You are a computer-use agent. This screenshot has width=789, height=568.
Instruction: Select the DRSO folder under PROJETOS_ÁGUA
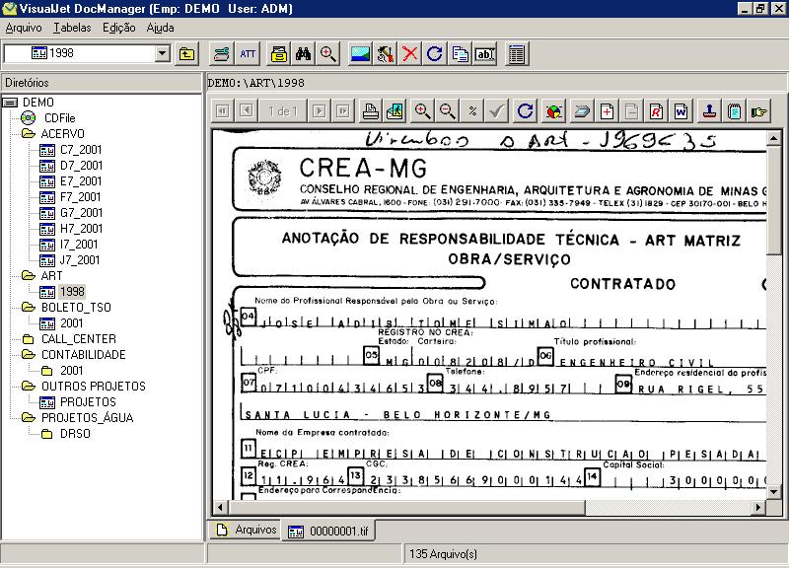point(75,434)
